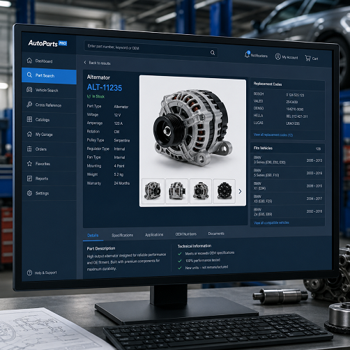350x350 pixels.
Task: Click Back to results link
Action: (100, 63)
